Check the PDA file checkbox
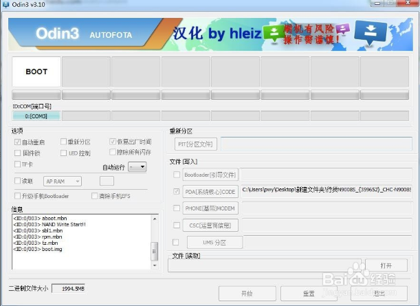The width and height of the screenshot is (420, 306). coord(177,191)
